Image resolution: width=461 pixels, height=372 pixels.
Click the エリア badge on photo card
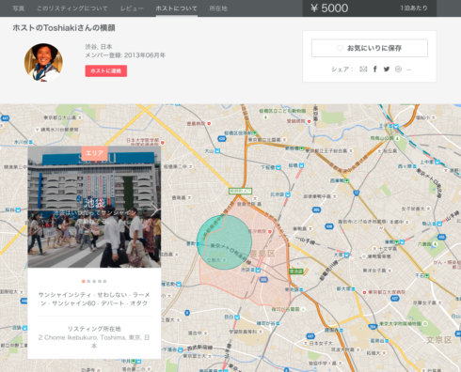point(94,153)
